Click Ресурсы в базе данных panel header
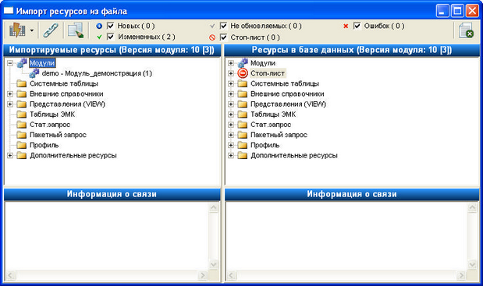 tap(352, 50)
